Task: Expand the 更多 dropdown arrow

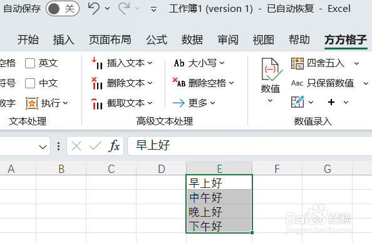Action: tap(212, 103)
